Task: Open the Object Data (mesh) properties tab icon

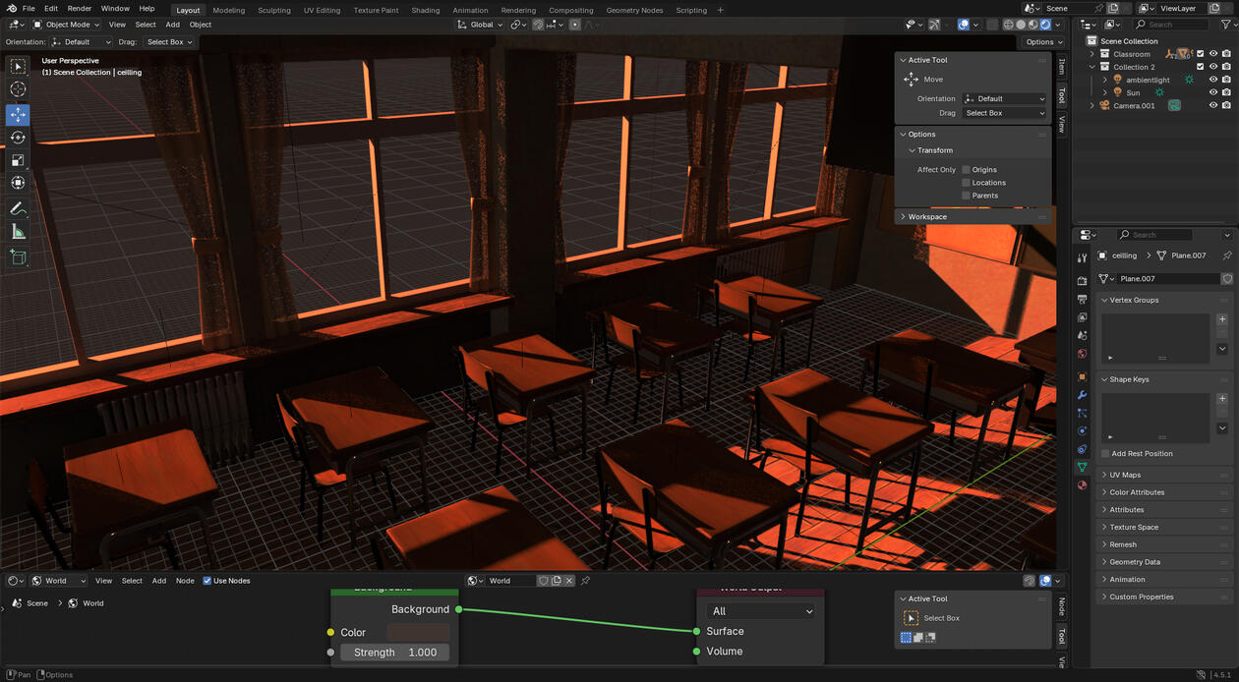Action: 1083,467
